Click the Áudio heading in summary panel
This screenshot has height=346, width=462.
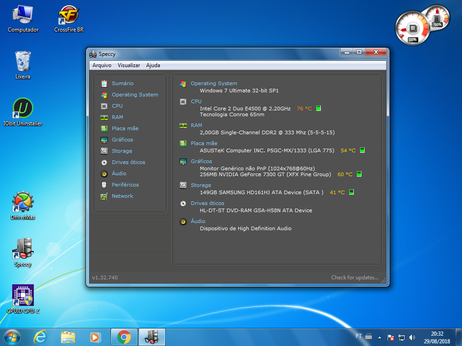pos(198,221)
